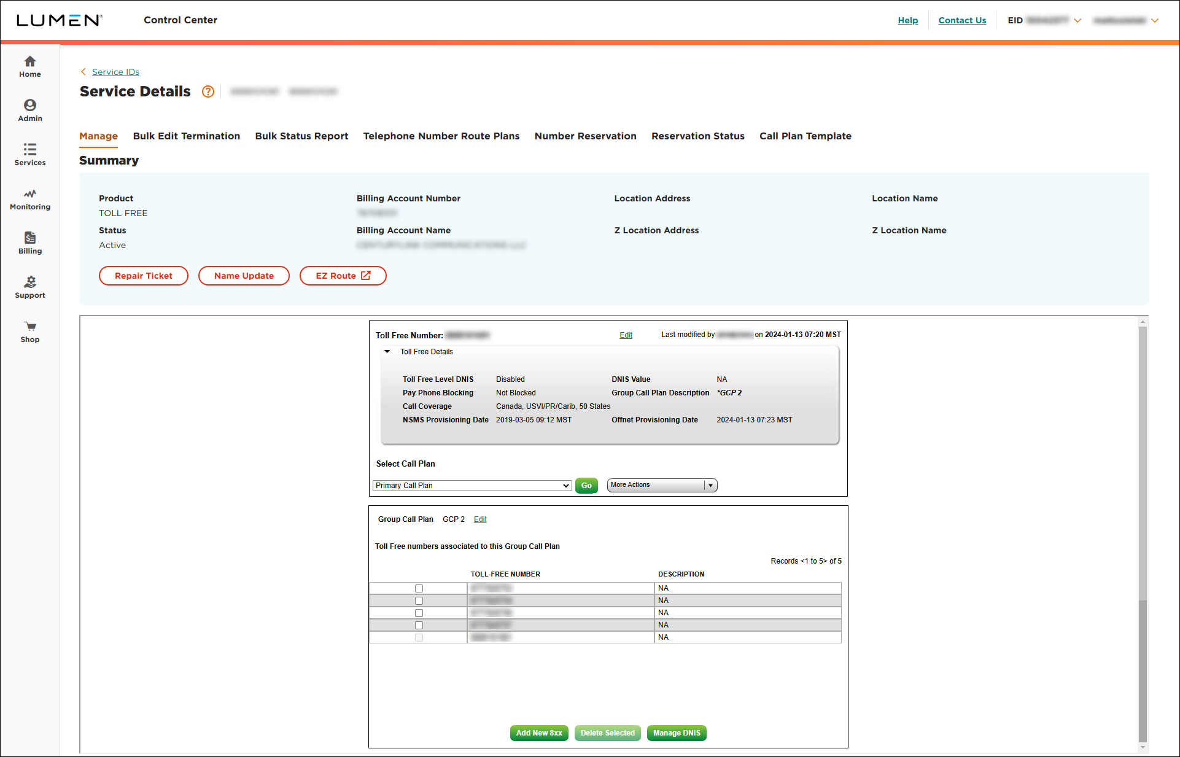This screenshot has width=1180, height=757.
Task: Select the Shop cart icon
Action: (x=29, y=330)
